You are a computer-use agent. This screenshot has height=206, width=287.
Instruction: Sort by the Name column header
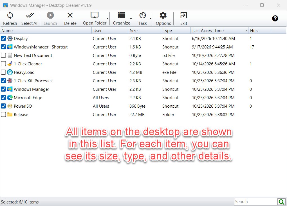(x=46, y=31)
